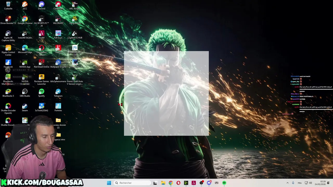Image resolution: width=333 pixels, height=187 pixels.
Task: Select the Fall Guys desktop icon
Action: (x=58, y=35)
